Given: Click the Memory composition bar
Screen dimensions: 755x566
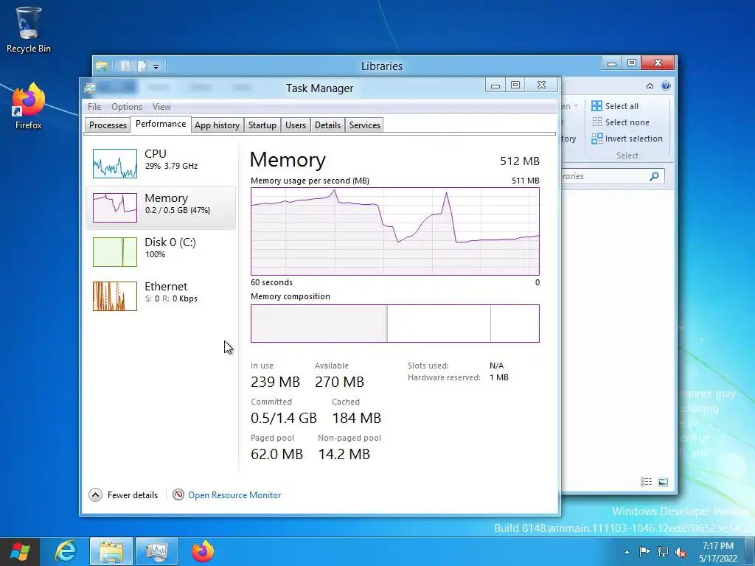Looking at the screenshot, I should 395,324.
